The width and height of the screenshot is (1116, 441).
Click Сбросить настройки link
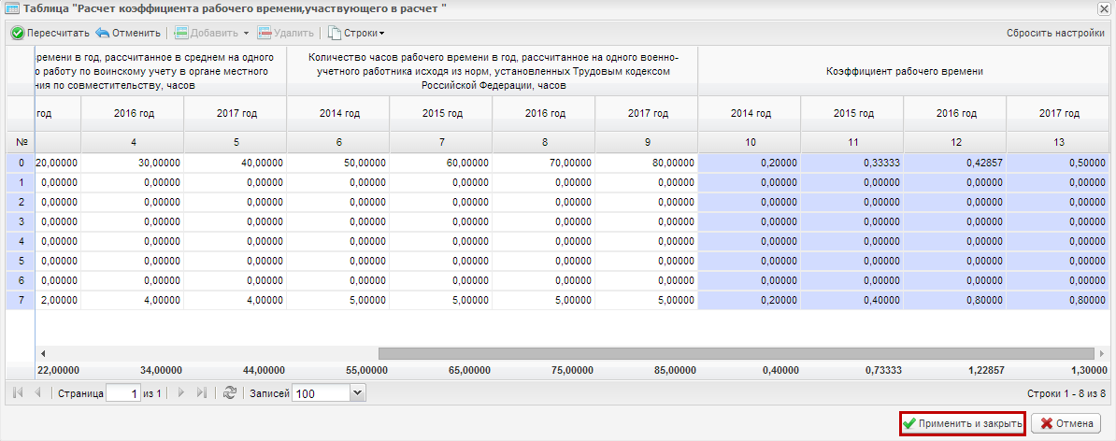coord(1055,33)
